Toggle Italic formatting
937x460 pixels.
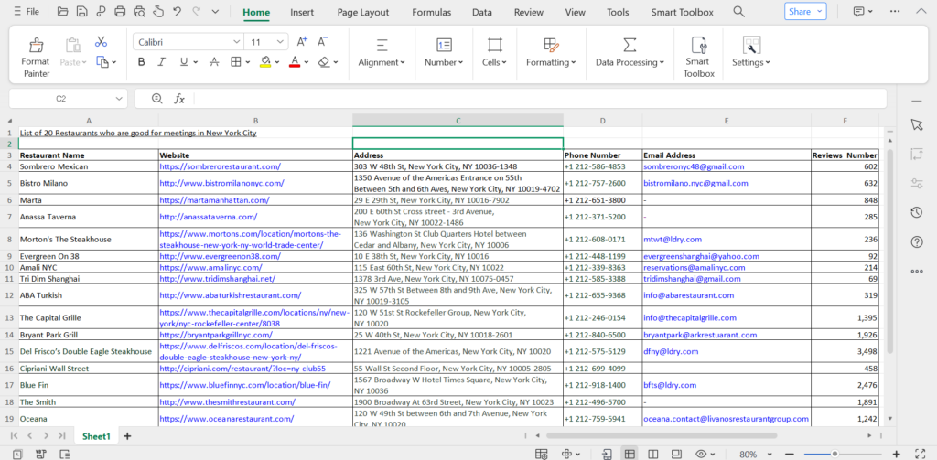point(161,62)
